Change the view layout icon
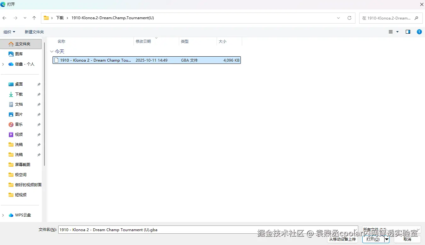The height and width of the screenshot is (245, 425). point(391,32)
